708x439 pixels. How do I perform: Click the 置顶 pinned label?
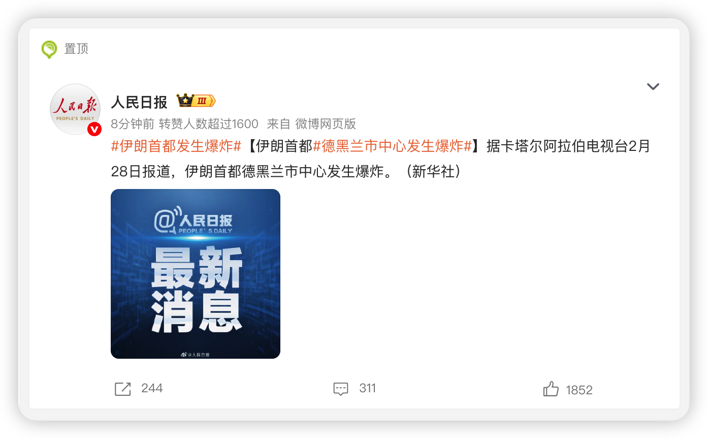click(x=76, y=49)
